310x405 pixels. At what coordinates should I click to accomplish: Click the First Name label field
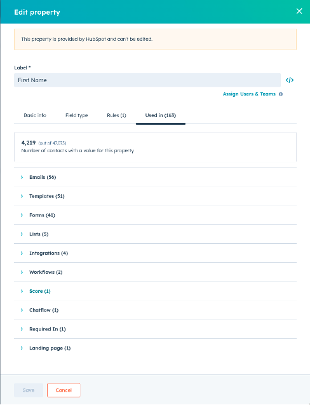coord(147,80)
